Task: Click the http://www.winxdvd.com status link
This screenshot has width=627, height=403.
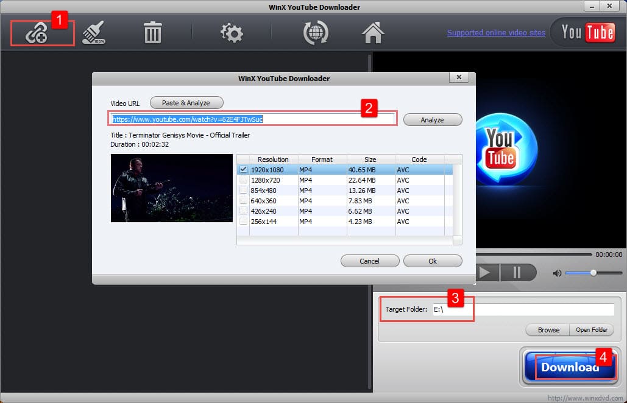Action: click(x=585, y=398)
